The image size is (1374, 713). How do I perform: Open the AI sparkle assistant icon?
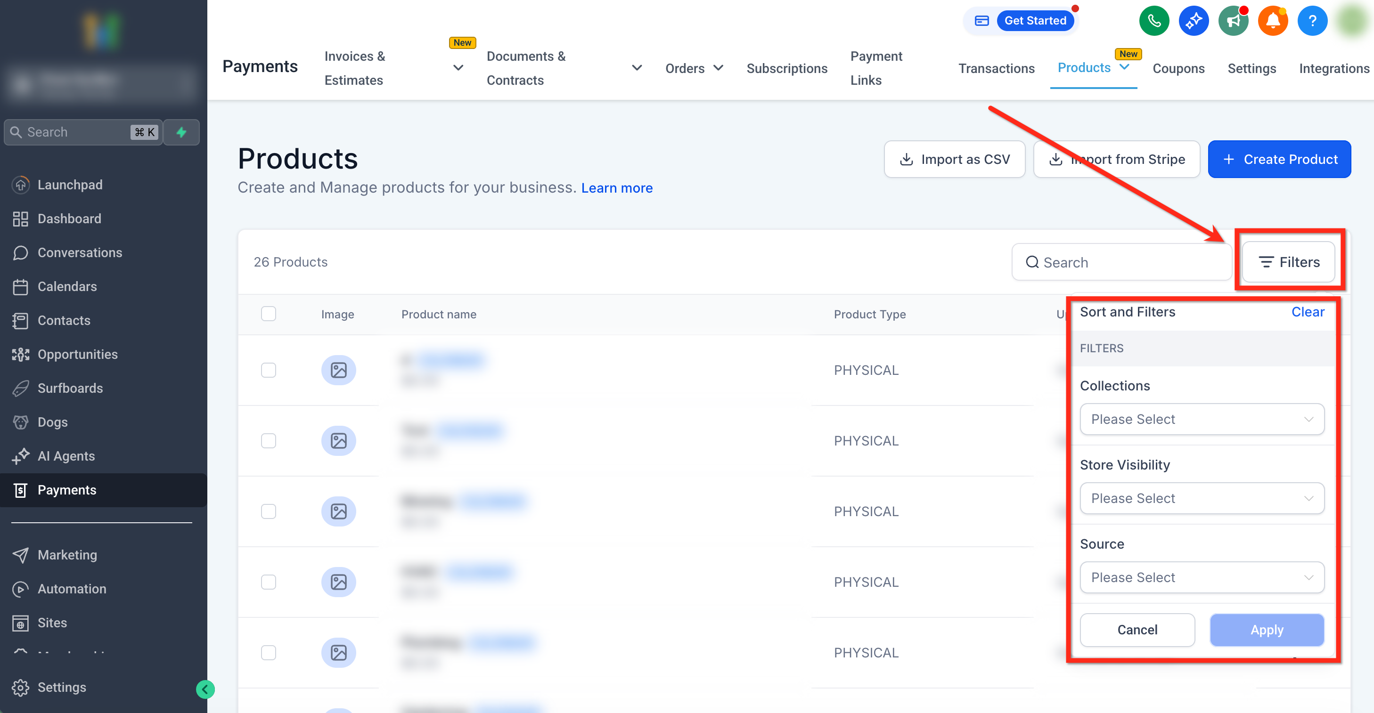tap(1193, 21)
